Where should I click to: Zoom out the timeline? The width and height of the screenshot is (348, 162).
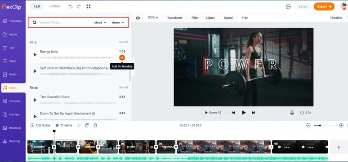click(x=308, y=125)
